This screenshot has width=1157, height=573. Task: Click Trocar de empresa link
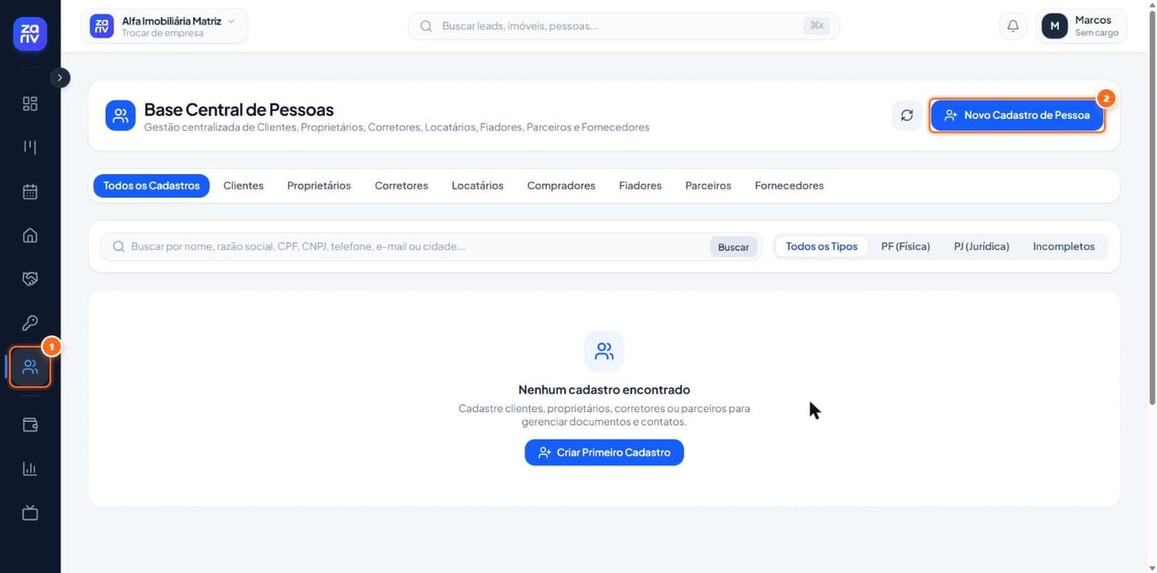pos(162,33)
